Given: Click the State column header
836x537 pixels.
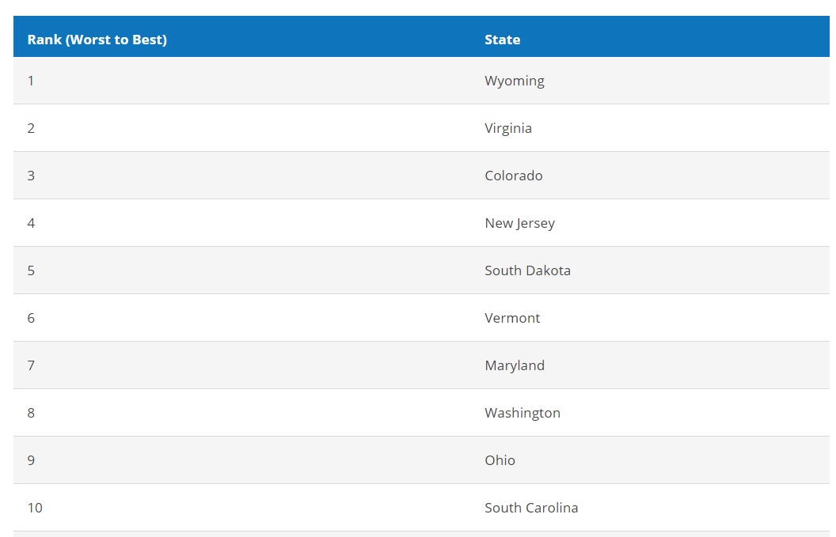Looking at the screenshot, I should [502, 40].
